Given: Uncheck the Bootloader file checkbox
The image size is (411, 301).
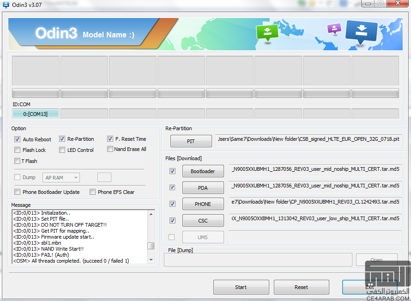Looking at the screenshot, I should click(x=172, y=171).
